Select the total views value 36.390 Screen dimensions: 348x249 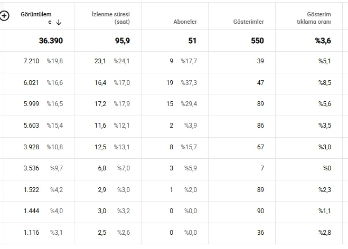click(51, 41)
